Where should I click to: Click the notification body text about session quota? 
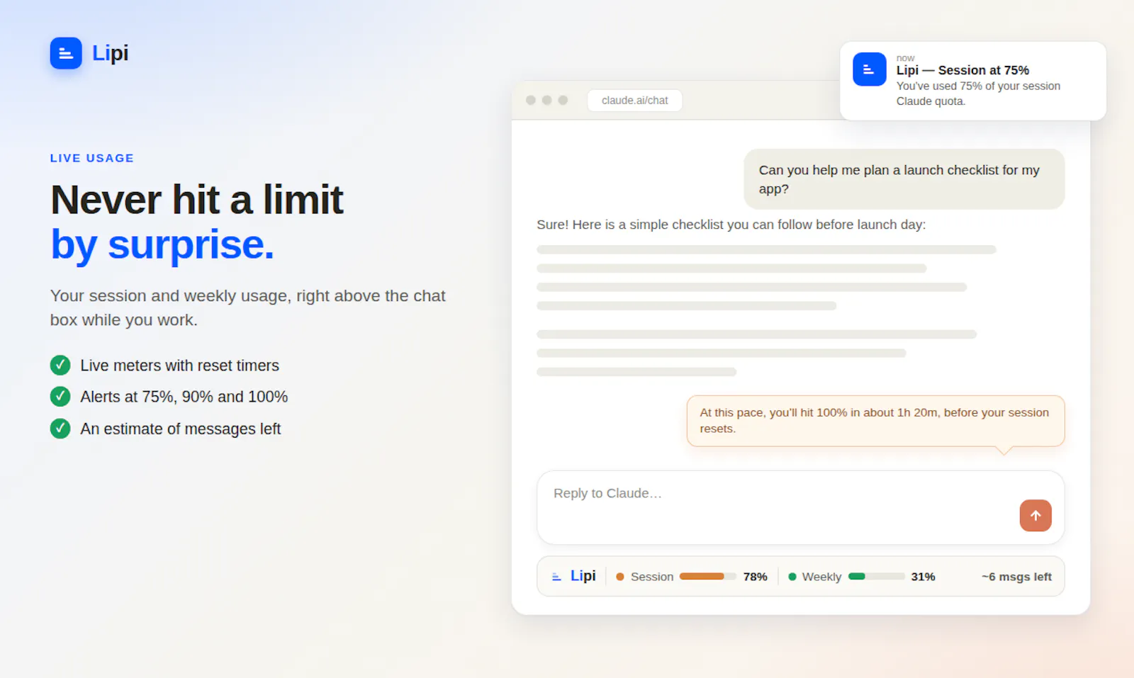(x=978, y=94)
